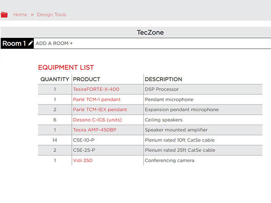Open the TesiraFORTE-X-400 product link

coord(96,89)
